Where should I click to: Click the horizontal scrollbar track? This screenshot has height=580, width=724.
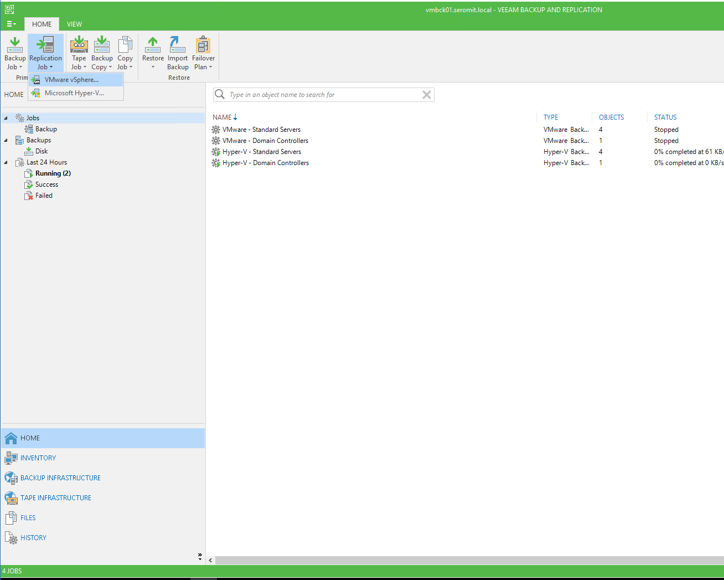point(469,561)
